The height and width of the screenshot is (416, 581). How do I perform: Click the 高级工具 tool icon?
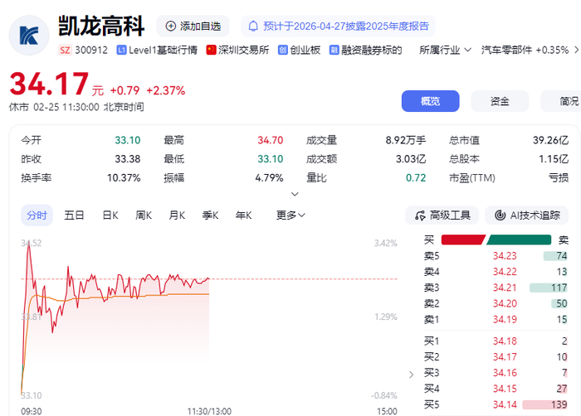[420, 215]
